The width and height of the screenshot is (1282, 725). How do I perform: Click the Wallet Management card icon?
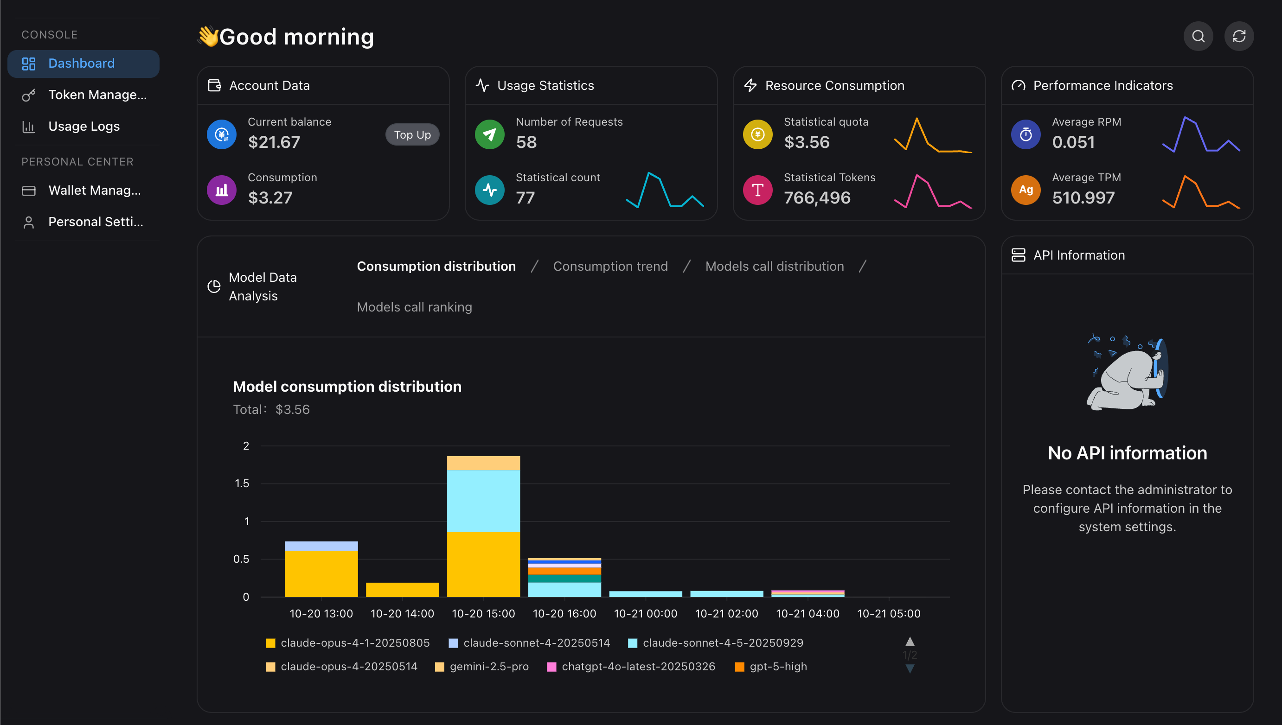tap(29, 191)
